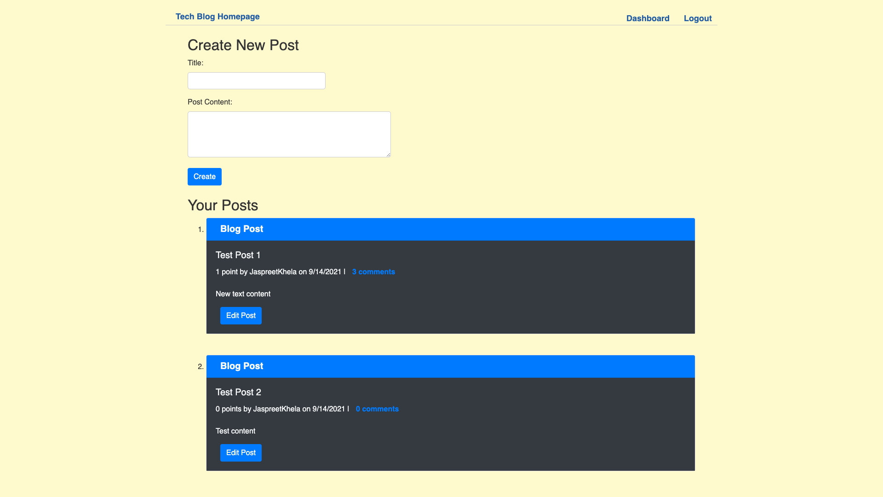Click the New text content body text
The image size is (883, 497).
[x=243, y=294]
